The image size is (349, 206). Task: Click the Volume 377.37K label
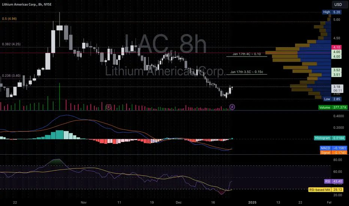333,107
